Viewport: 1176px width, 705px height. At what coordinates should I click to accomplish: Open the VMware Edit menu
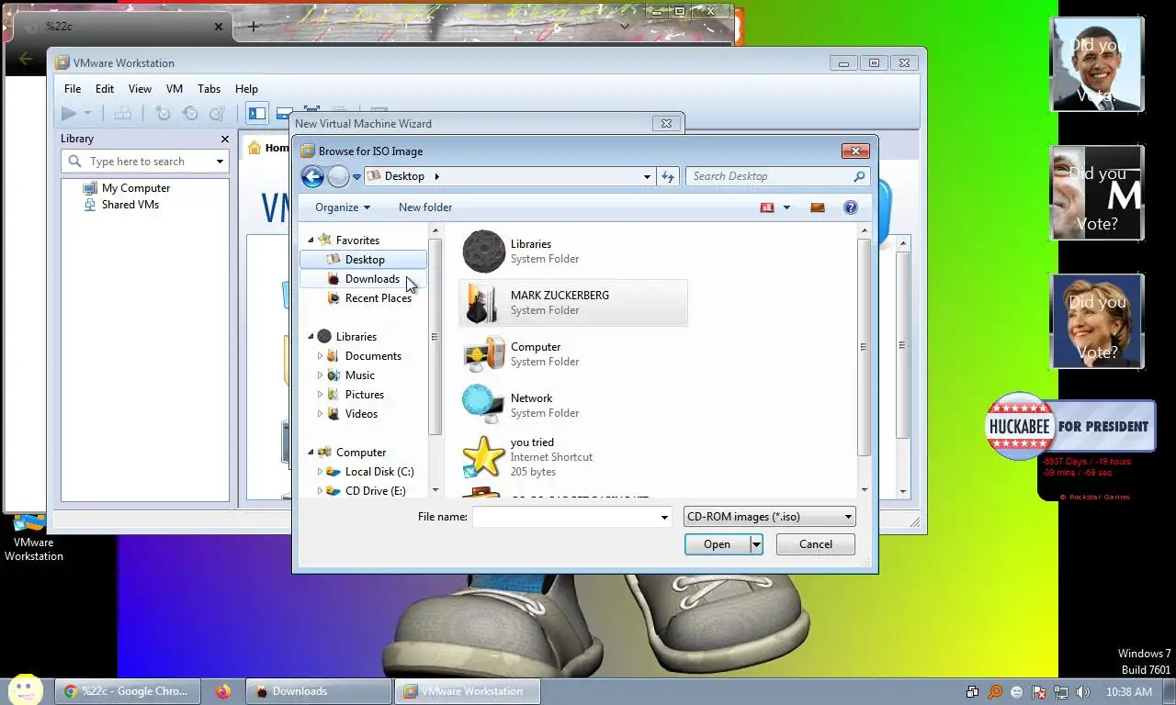click(105, 89)
